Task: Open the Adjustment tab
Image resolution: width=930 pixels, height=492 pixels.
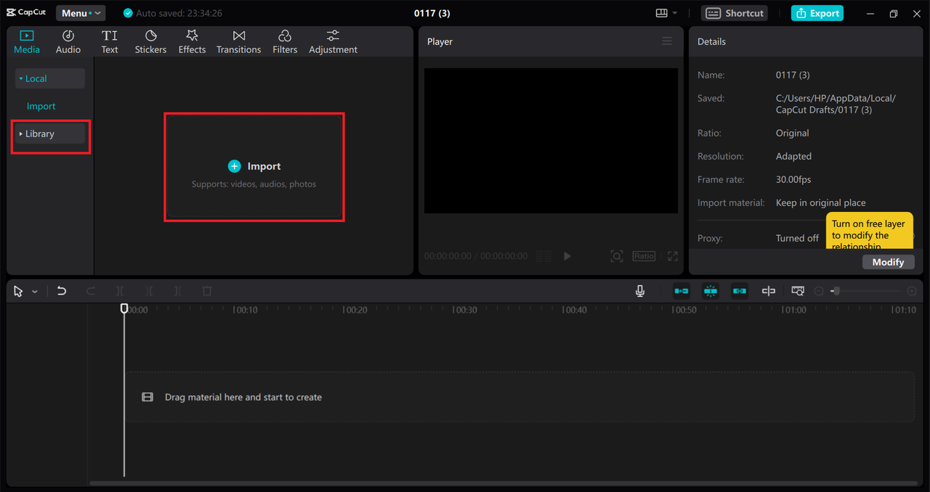Action: tap(333, 42)
